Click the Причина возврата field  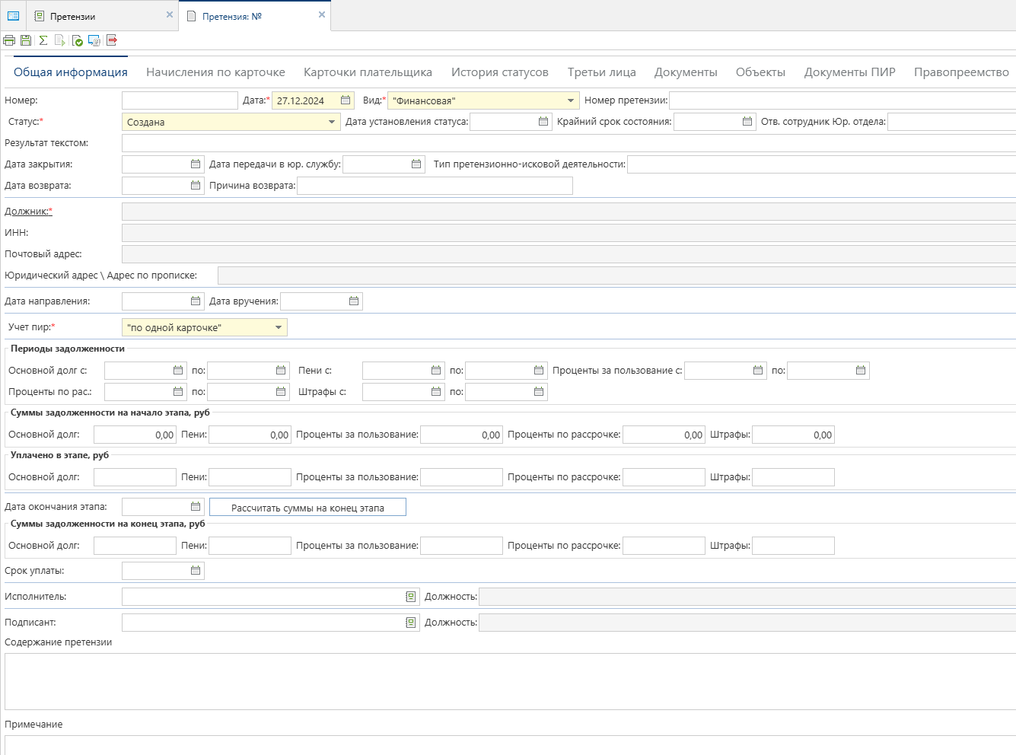[x=435, y=186]
